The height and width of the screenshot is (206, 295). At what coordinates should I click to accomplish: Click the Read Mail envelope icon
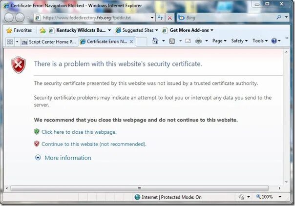tap(188, 41)
